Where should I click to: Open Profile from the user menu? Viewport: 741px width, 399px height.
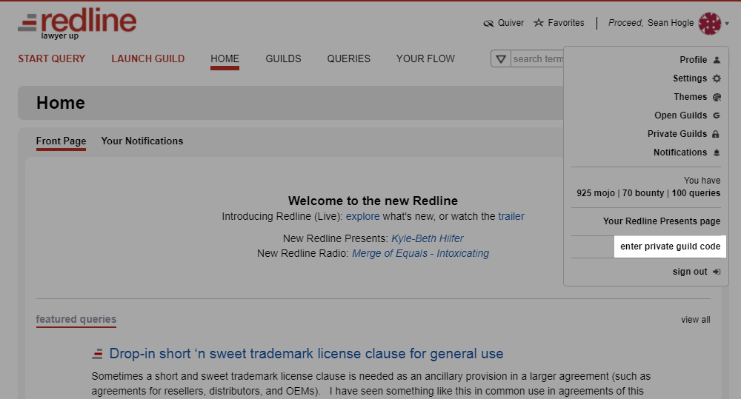tap(694, 60)
